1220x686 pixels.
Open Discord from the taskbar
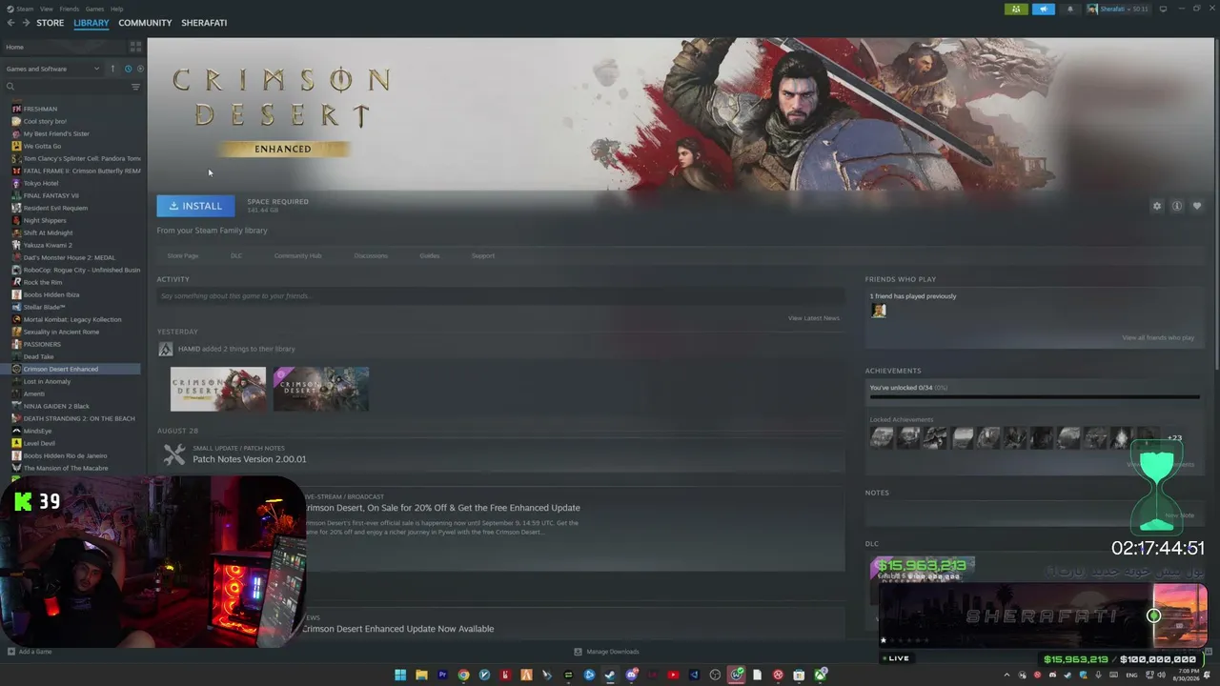coord(631,676)
